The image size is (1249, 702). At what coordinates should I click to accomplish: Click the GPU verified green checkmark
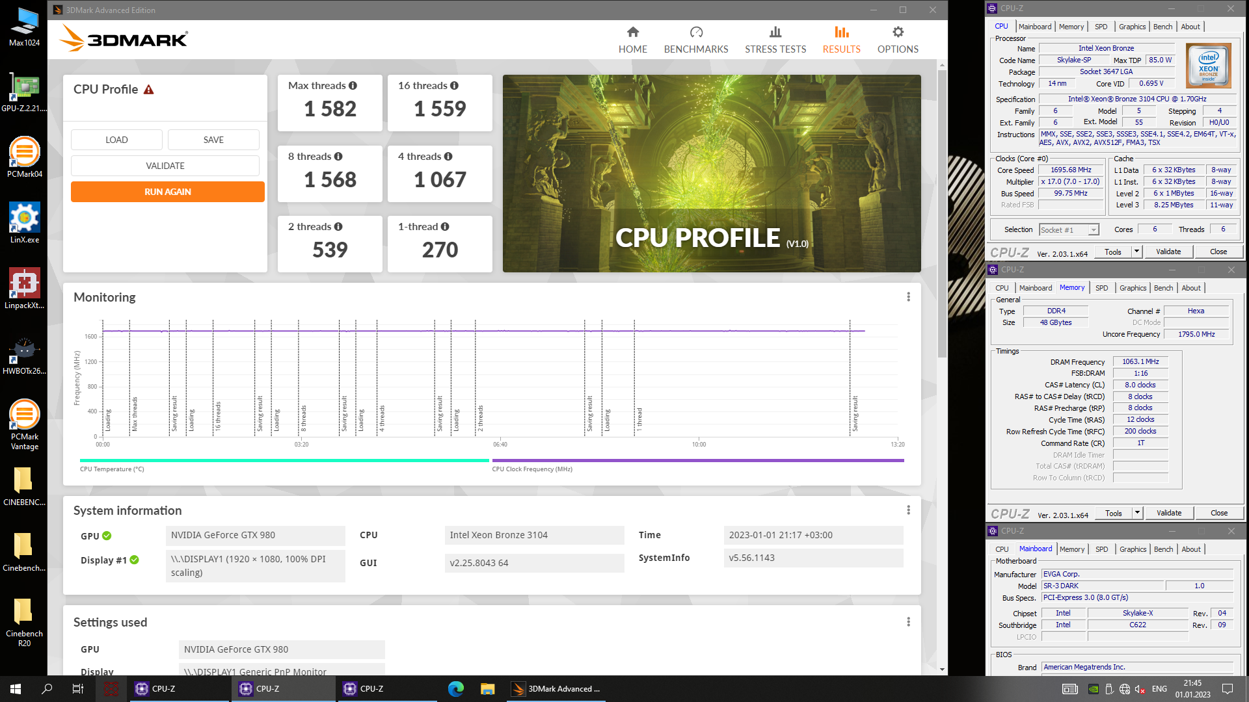[x=107, y=536]
